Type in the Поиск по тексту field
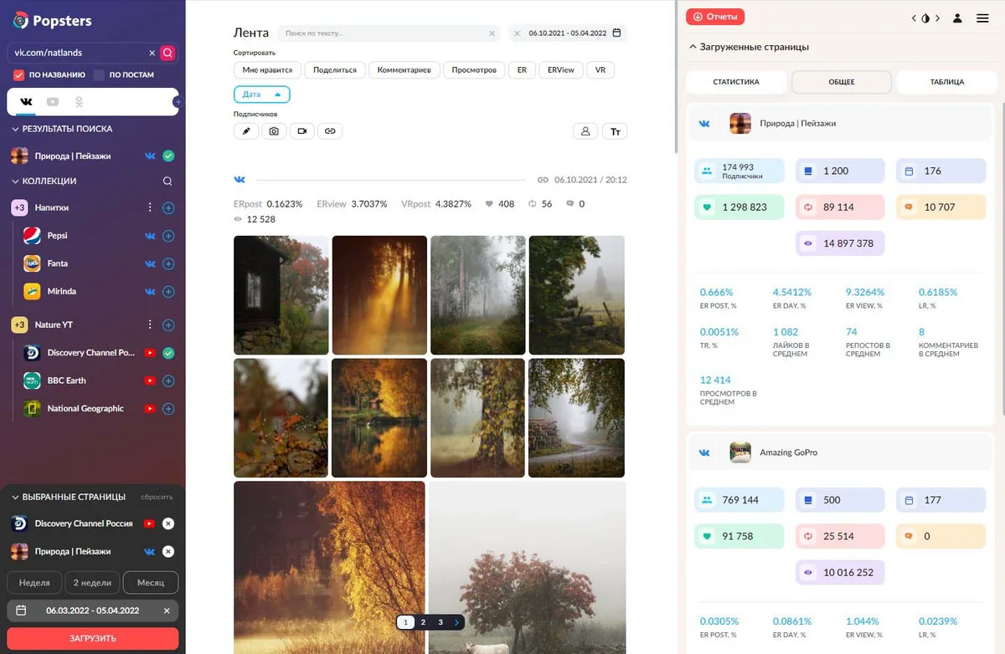The width and height of the screenshot is (1005, 654). coord(389,33)
